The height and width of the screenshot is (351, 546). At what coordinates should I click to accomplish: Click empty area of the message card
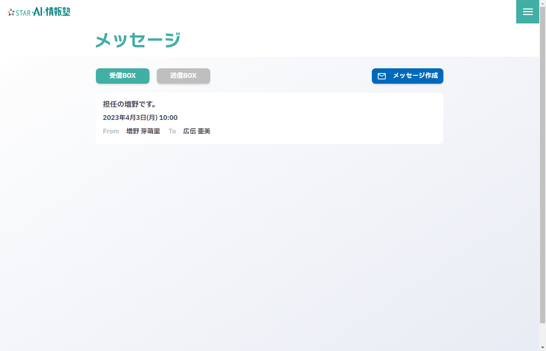[326, 118]
